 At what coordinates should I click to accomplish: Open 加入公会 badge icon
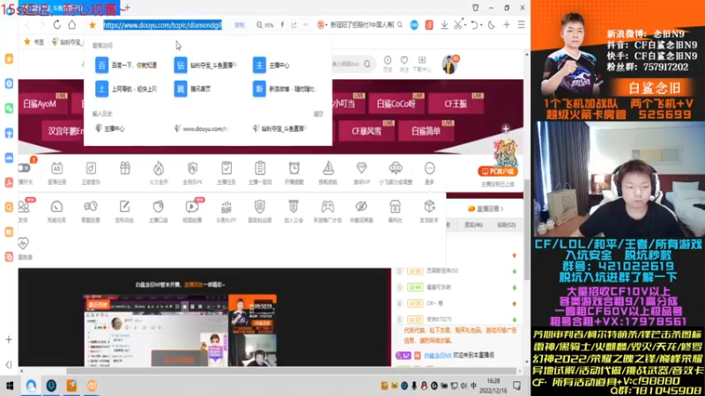[x=293, y=207]
